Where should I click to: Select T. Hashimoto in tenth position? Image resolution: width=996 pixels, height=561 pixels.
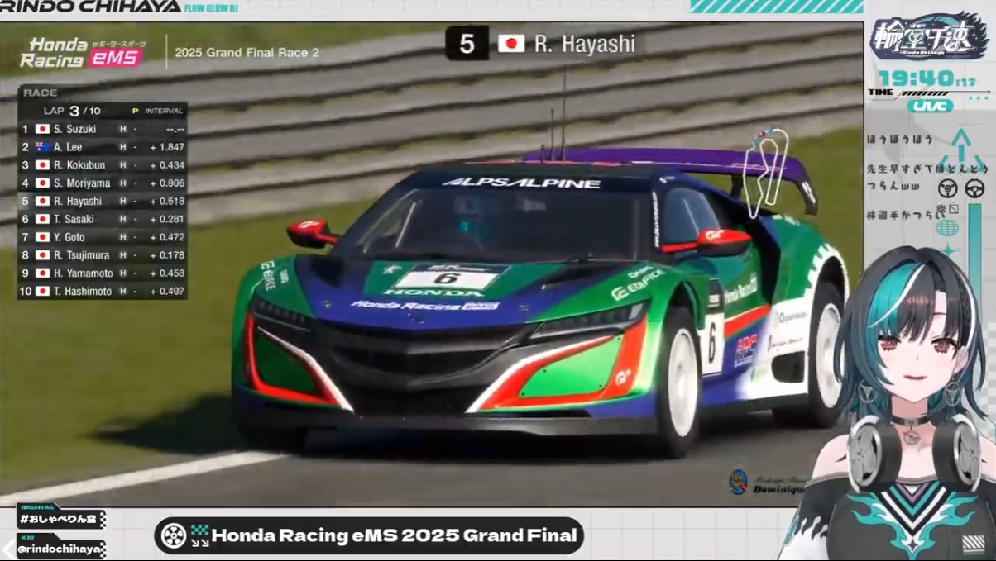click(83, 292)
